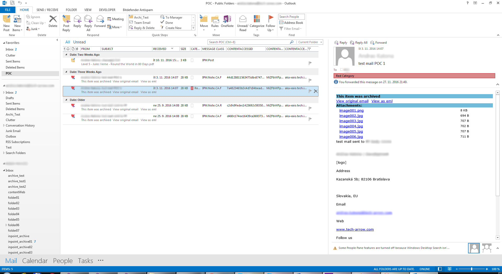Click the Address Book button
This screenshot has height=274, width=502.
coord(291,23)
